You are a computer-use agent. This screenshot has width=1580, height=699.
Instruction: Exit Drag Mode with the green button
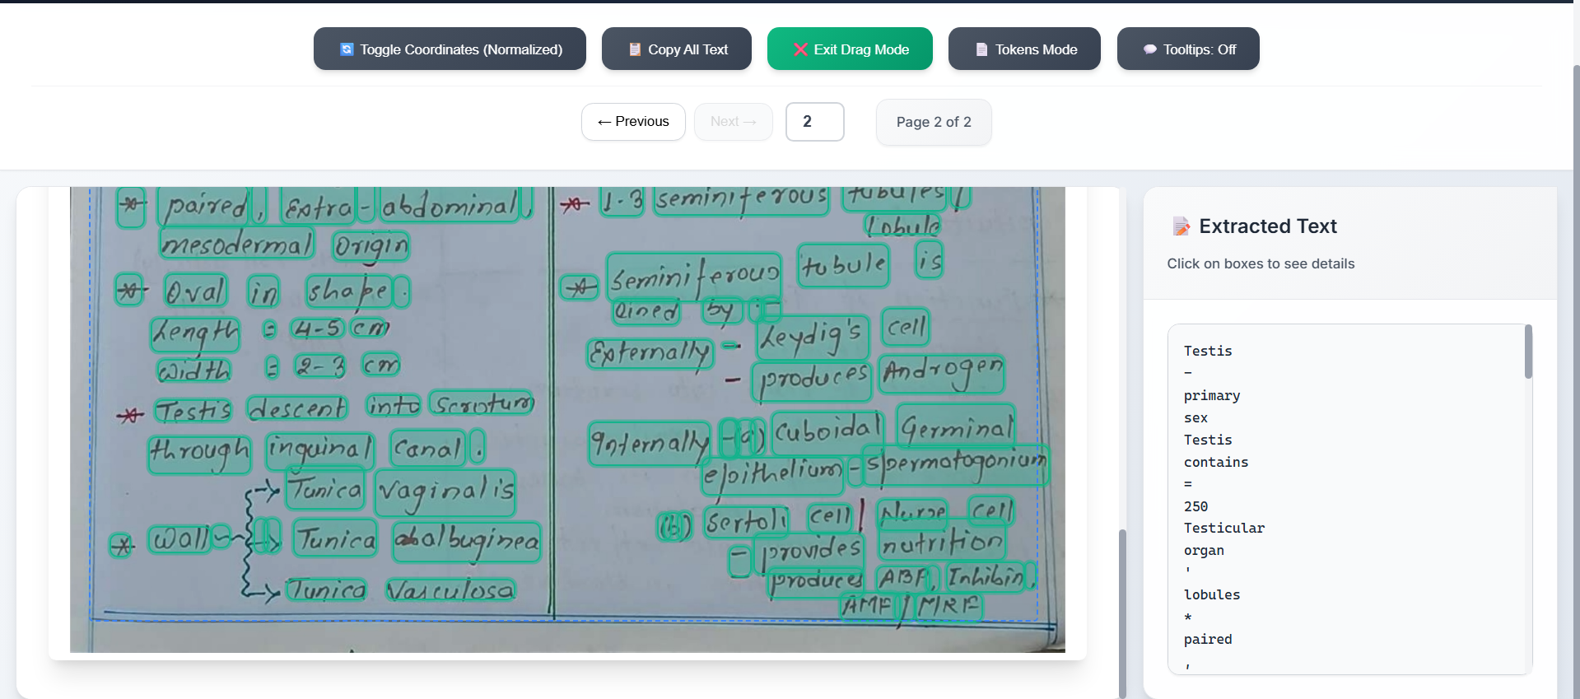850,49
